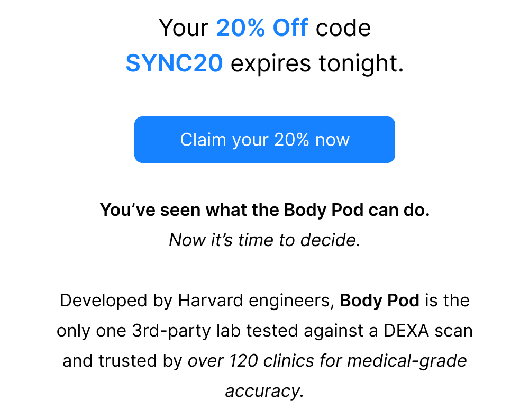Click Developed by Harvard engineers text
The width and height of the screenshot is (529, 418).
(197, 301)
